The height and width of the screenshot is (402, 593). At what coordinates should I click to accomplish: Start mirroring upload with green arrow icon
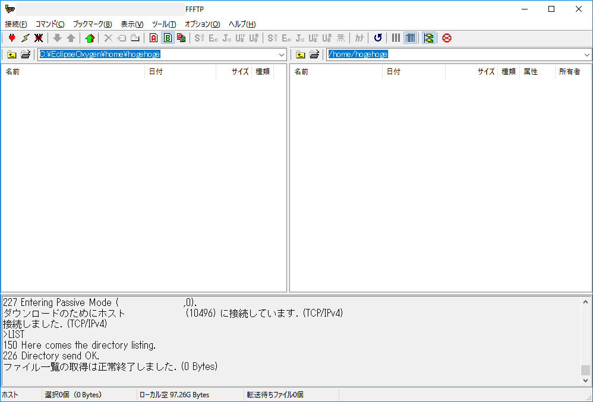90,38
